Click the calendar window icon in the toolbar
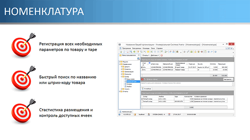 (x=205, y=52)
